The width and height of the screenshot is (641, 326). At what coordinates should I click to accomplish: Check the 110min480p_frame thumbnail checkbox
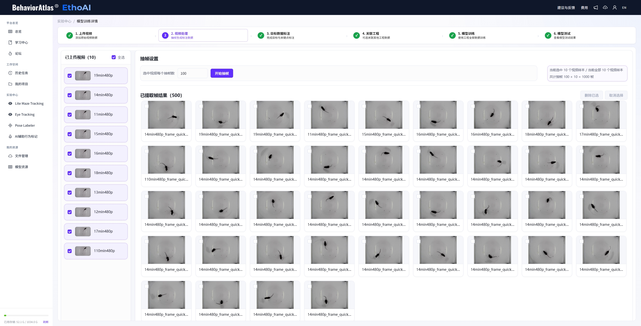[146, 151]
